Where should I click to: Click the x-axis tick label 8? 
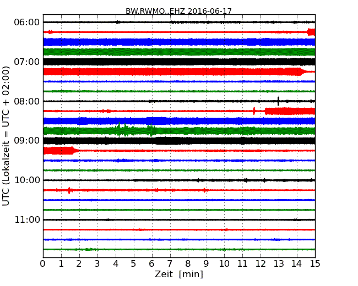(188, 264)
